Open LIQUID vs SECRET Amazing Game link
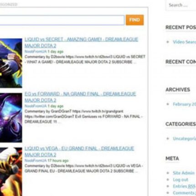 click(x=81, y=42)
